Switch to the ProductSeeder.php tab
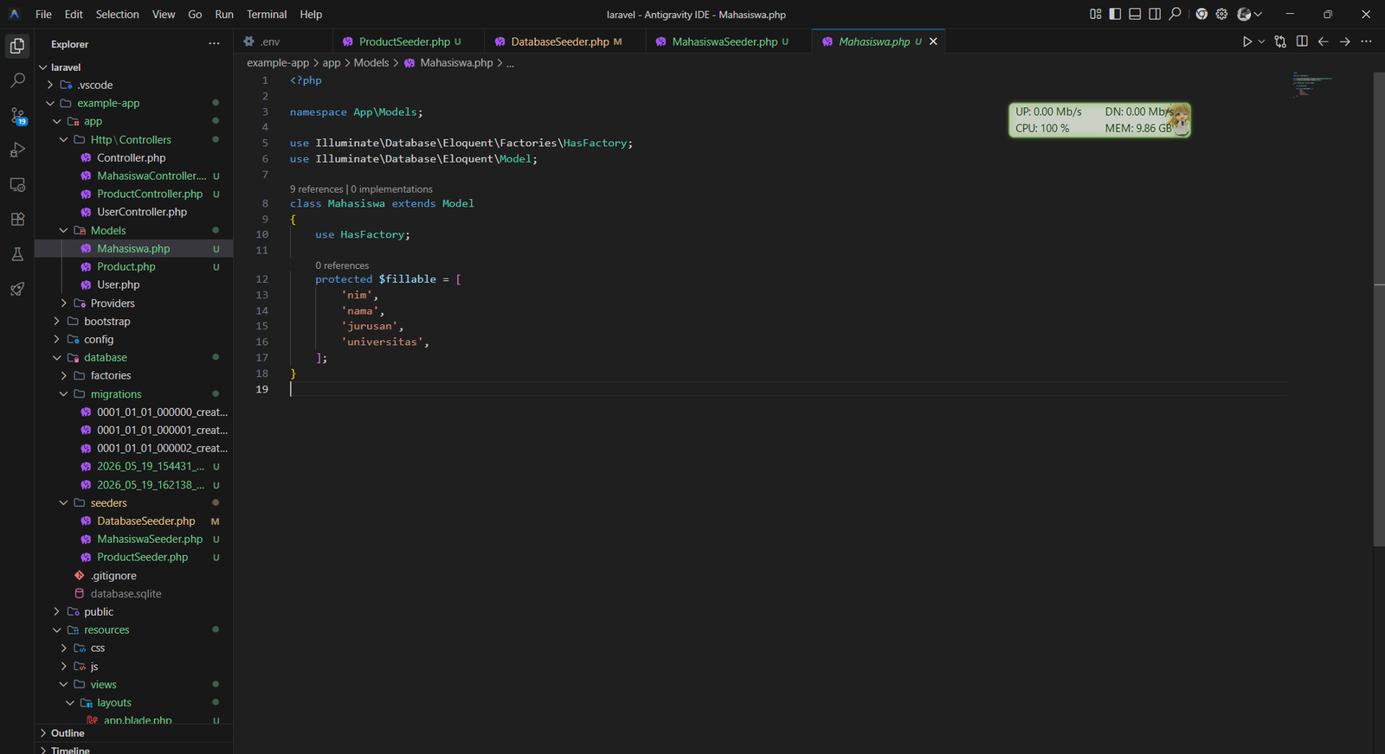1385x754 pixels. (409, 42)
